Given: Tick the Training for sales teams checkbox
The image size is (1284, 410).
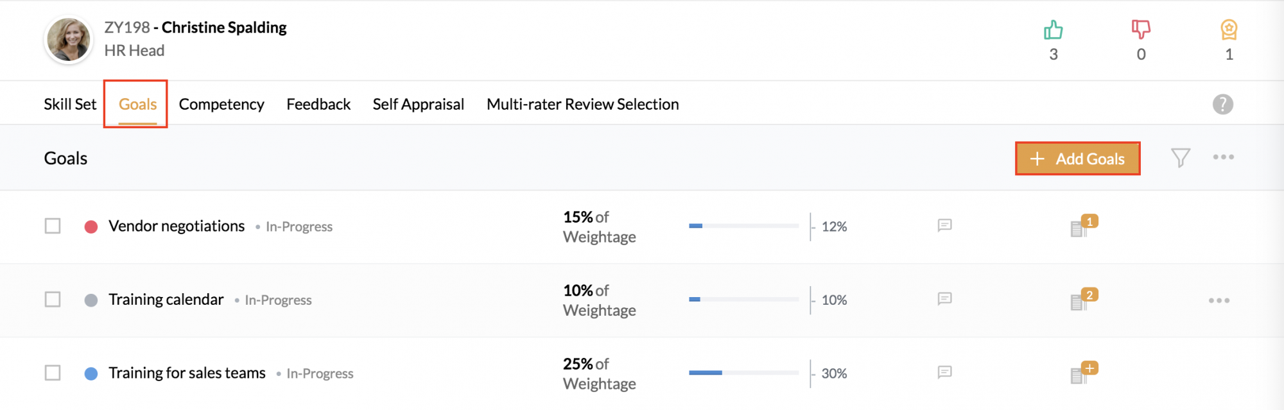Looking at the screenshot, I should (x=53, y=373).
